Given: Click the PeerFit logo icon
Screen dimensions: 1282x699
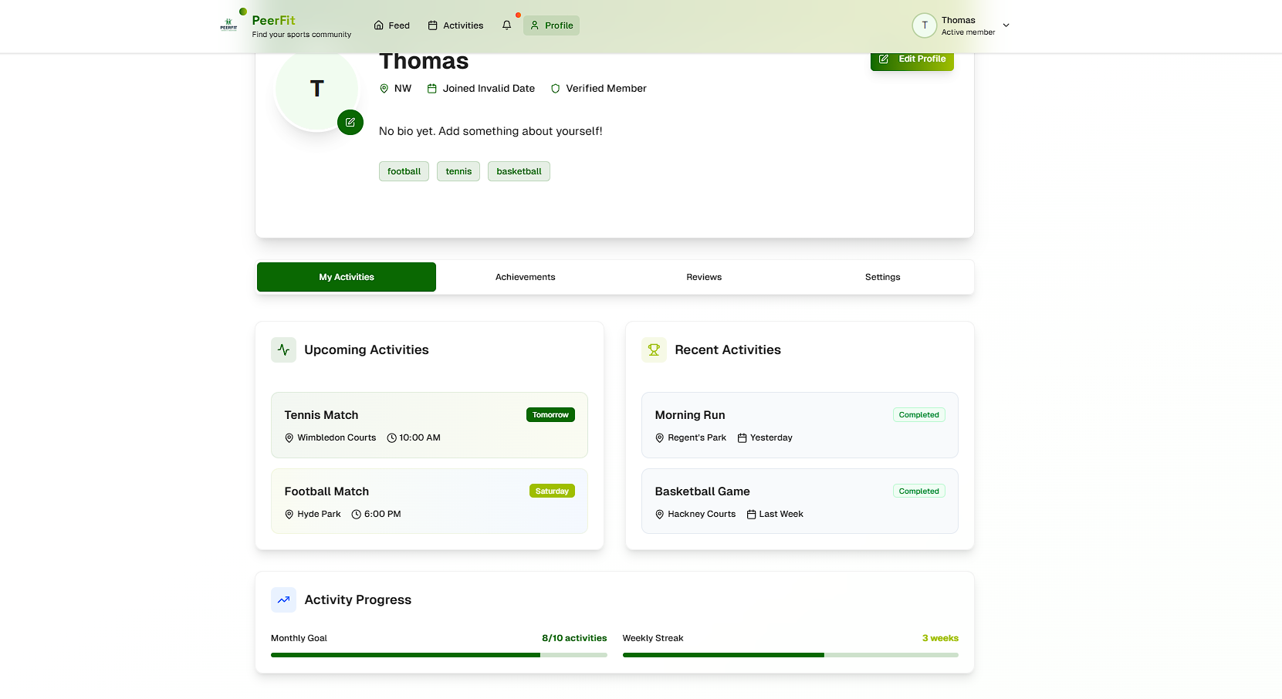Looking at the screenshot, I should [228, 25].
